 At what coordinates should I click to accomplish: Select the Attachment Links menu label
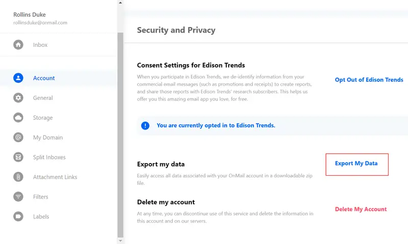pyautogui.click(x=55, y=177)
